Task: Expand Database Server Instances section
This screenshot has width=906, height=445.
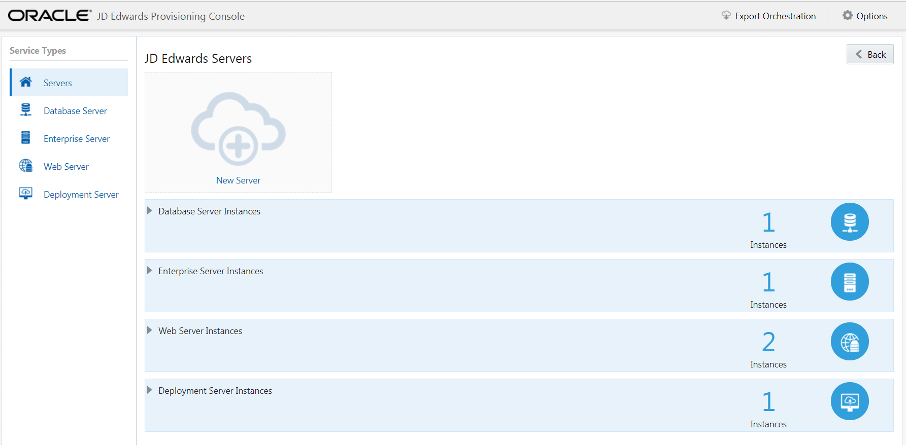Action: coord(150,211)
